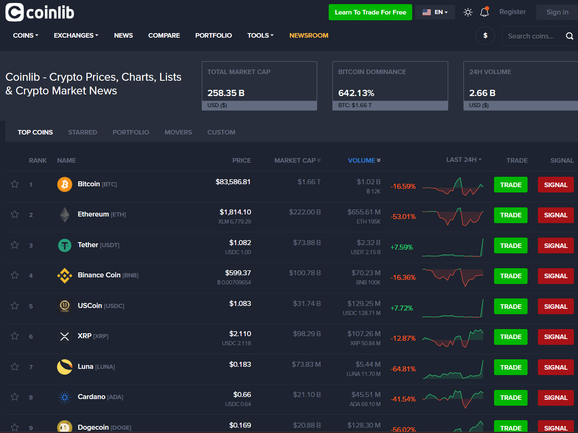Open the XRP 24h sparkline chart
This screenshot has height=433, width=578.
pyautogui.click(x=453, y=338)
